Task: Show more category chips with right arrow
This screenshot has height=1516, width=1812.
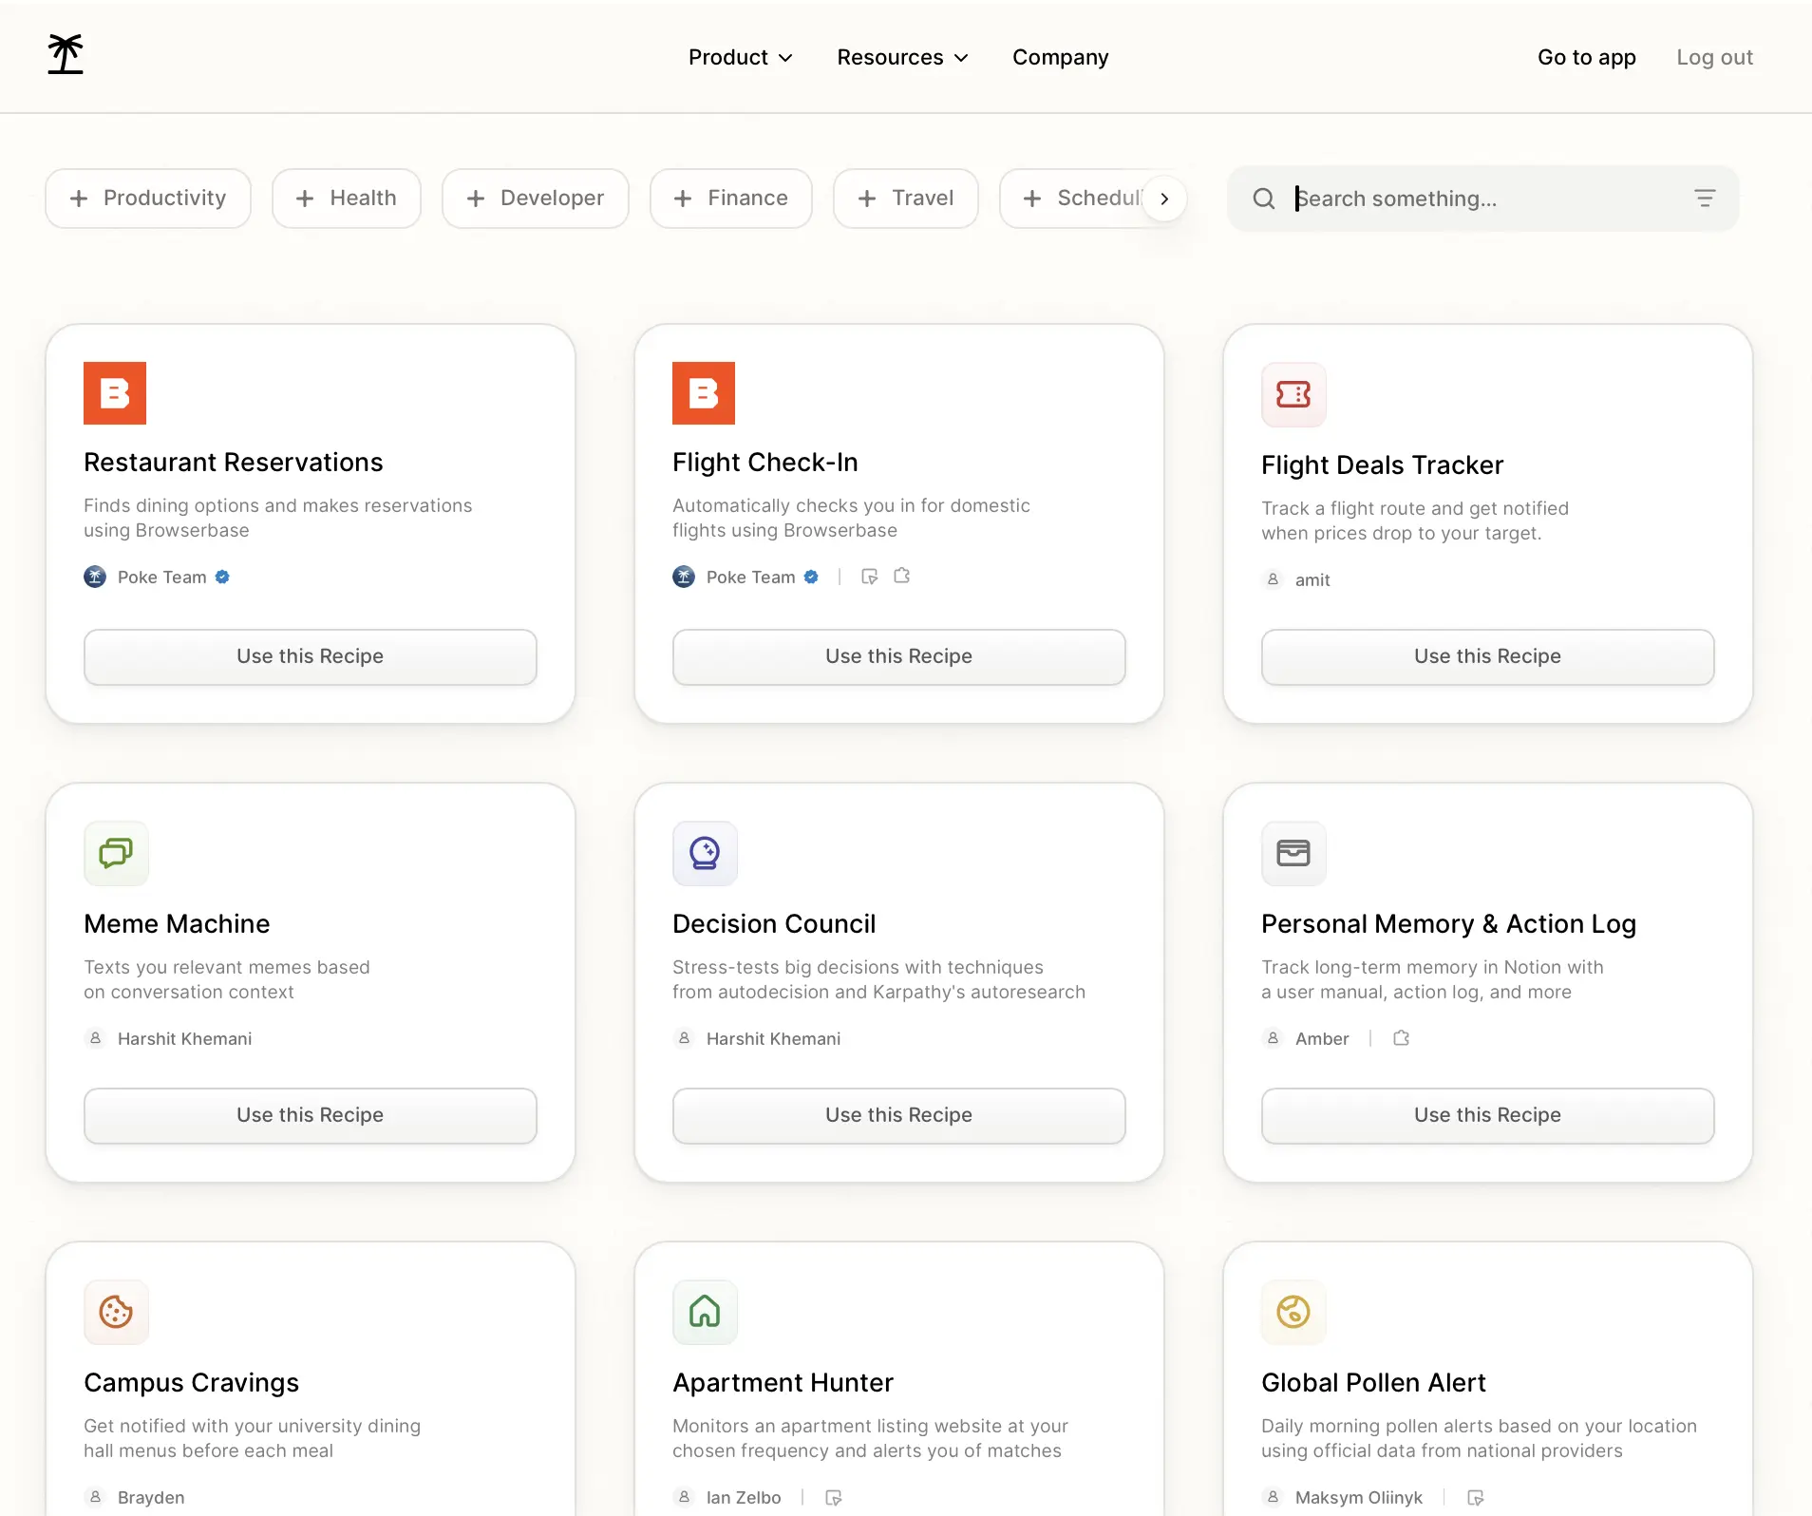Action: click(x=1164, y=199)
